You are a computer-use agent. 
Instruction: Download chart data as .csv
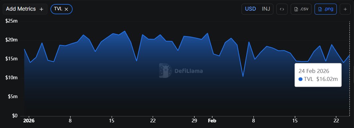(x=301, y=9)
